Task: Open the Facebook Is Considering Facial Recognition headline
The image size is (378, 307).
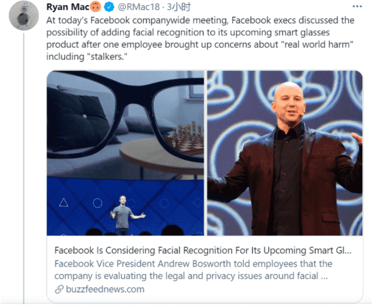Action: tap(203, 251)
